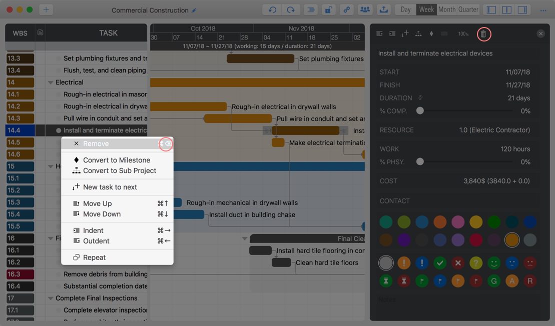Choose Convert to Milestone from context menu

pos(117,160)
